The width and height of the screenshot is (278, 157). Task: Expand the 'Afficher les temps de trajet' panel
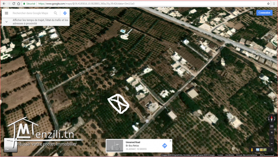(x=7, y=22)
